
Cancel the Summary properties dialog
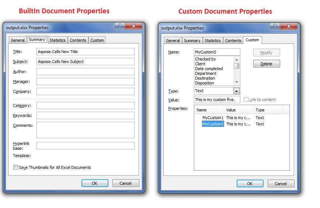click(126, 183)
